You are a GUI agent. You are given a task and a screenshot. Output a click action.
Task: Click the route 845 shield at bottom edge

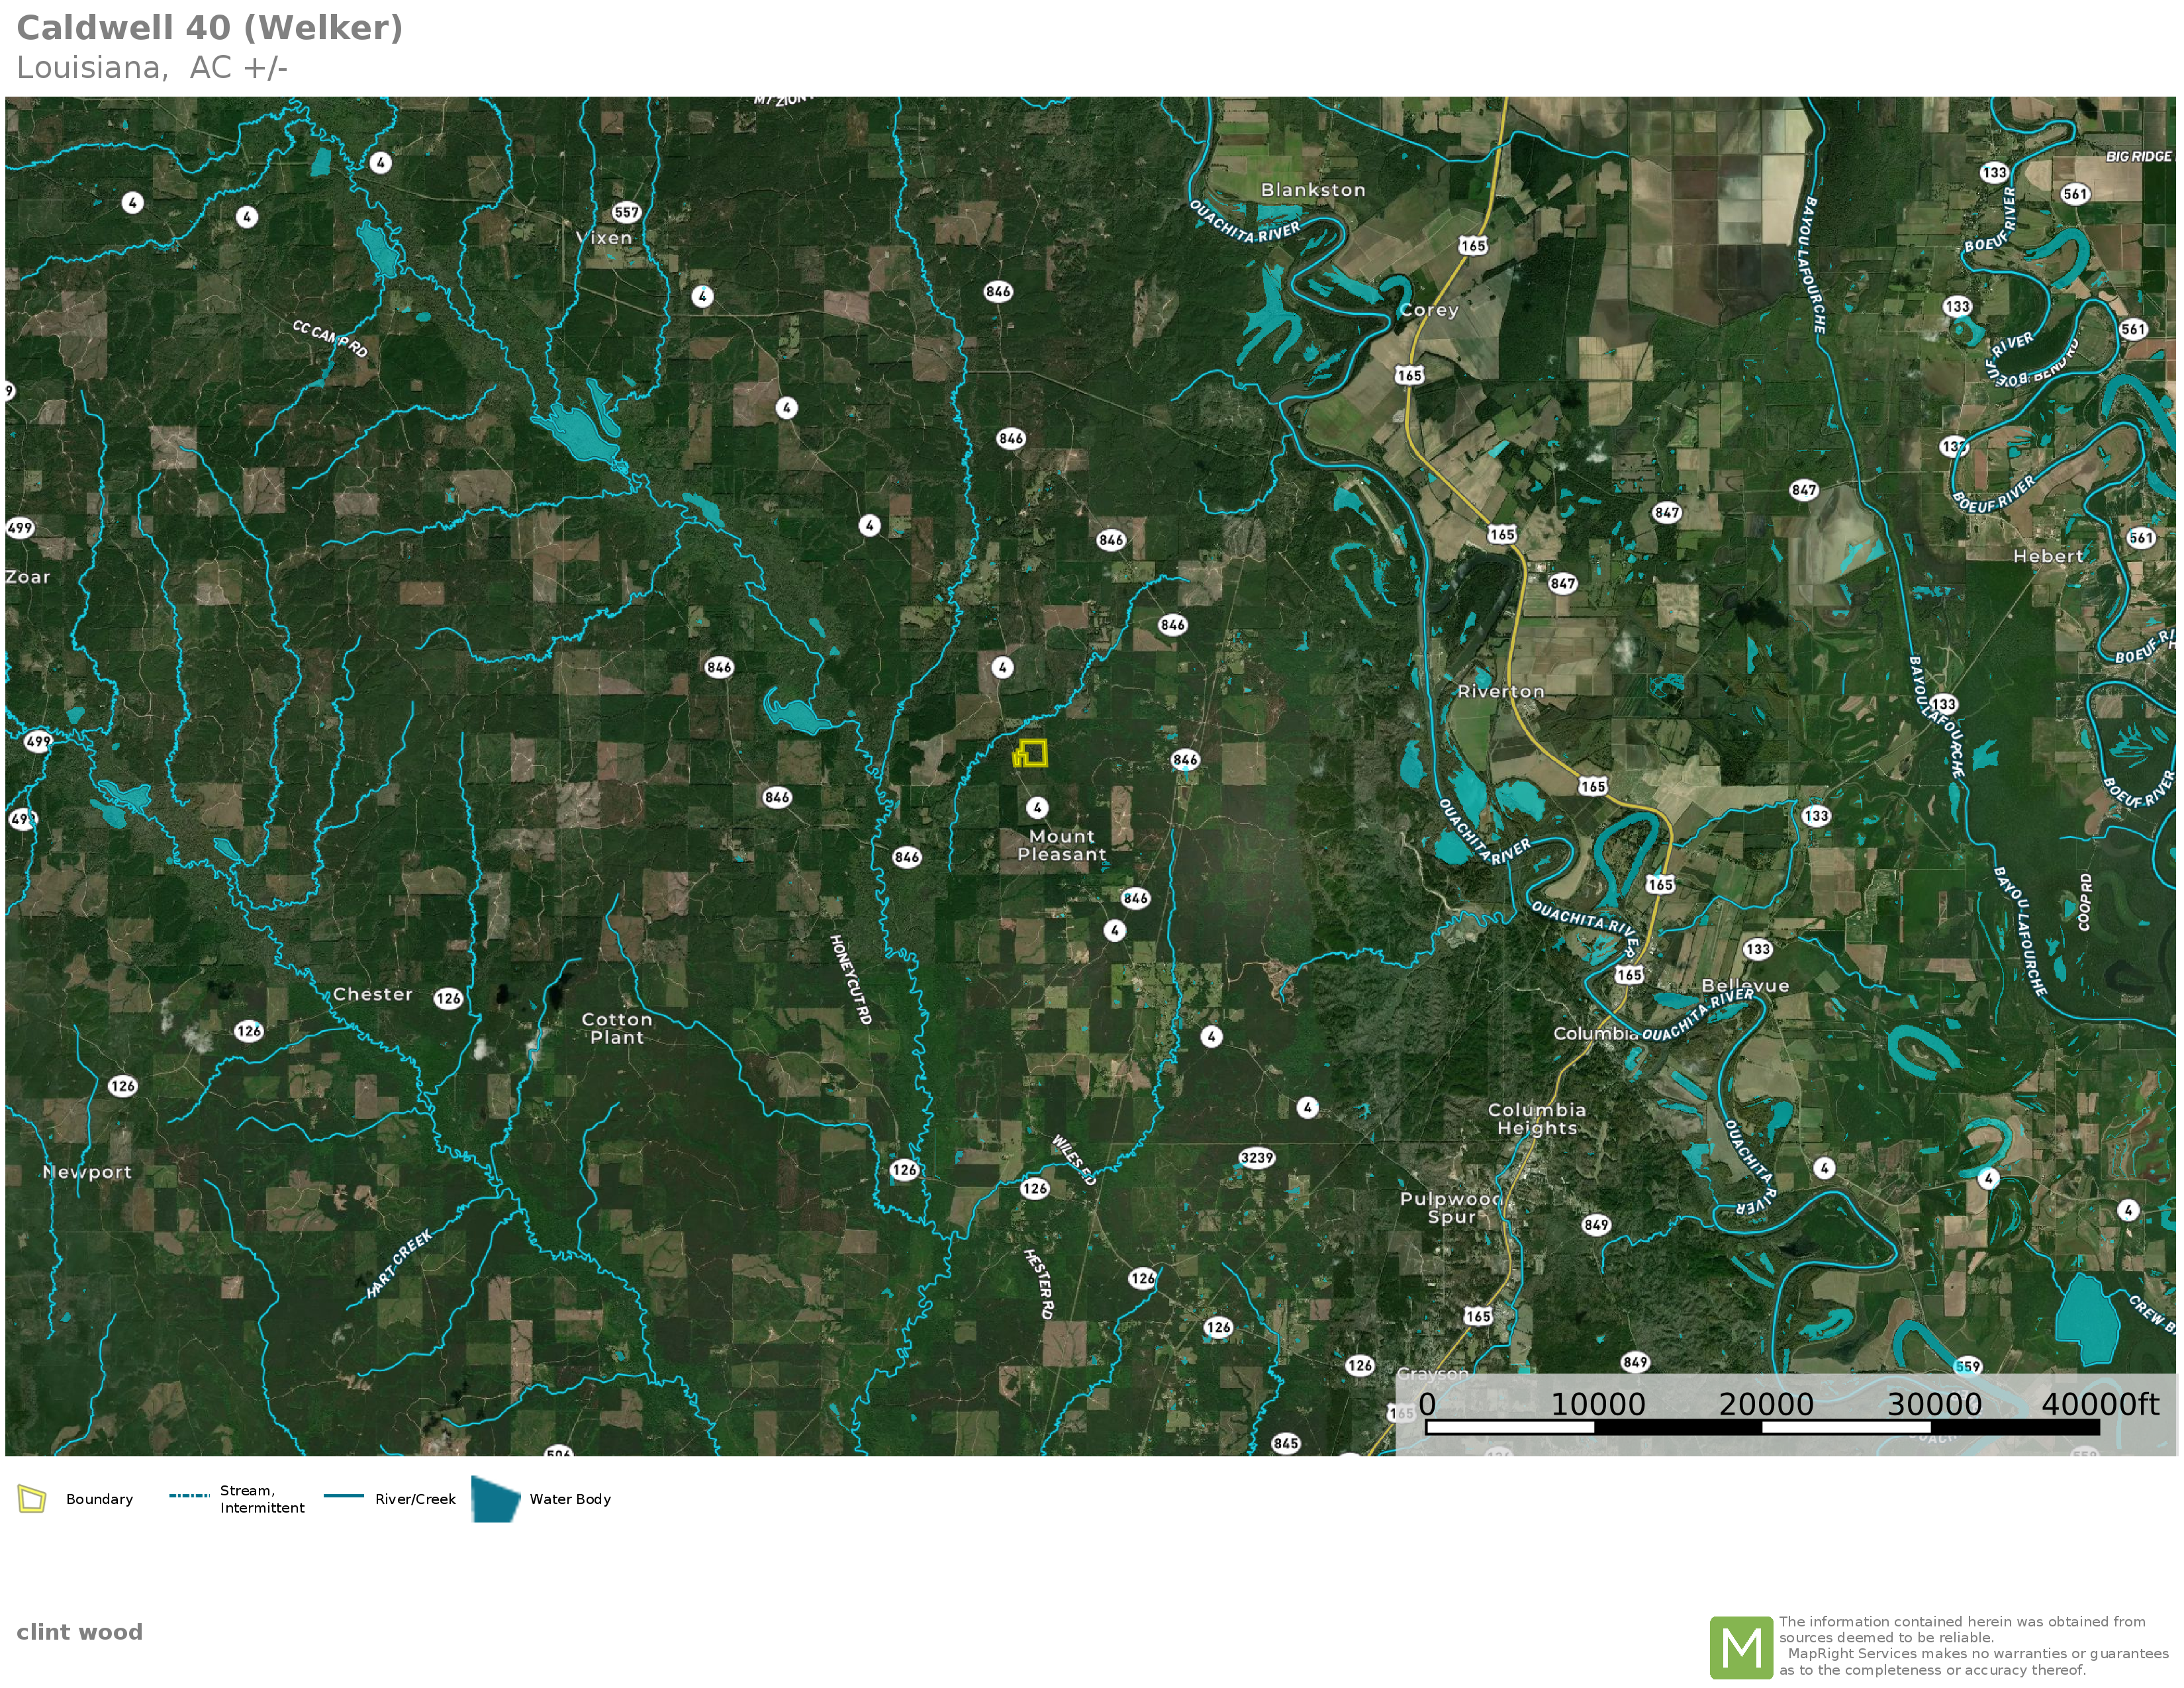[1285, 1443]
